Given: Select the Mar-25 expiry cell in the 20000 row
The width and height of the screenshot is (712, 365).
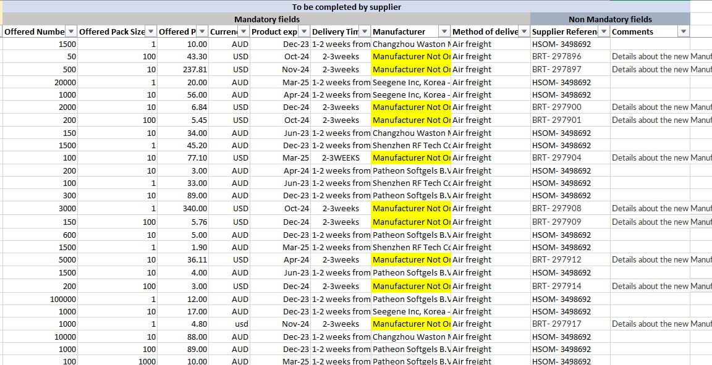Looking at the screenshot, I should click(280, 82).
